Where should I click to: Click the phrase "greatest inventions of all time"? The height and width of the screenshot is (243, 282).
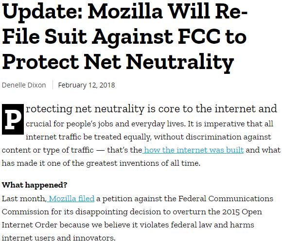coord(143,163)
